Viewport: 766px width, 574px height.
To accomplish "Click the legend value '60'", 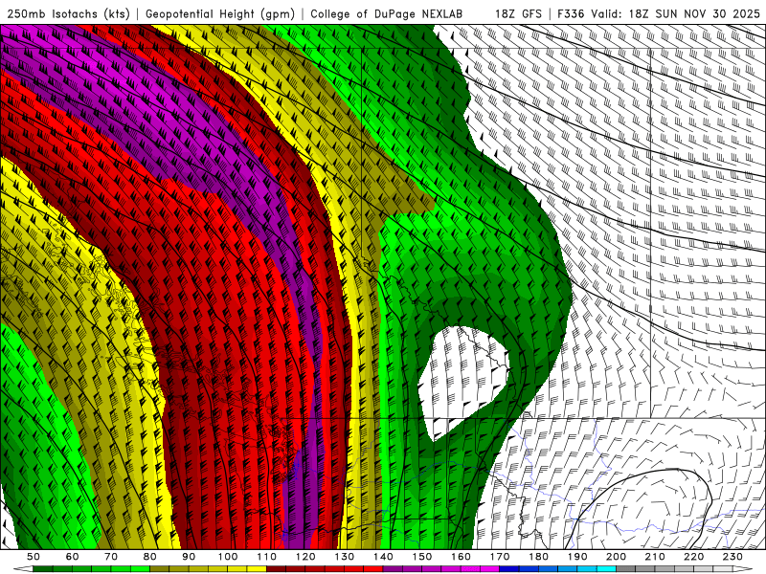I will click(x=73, y=557).
